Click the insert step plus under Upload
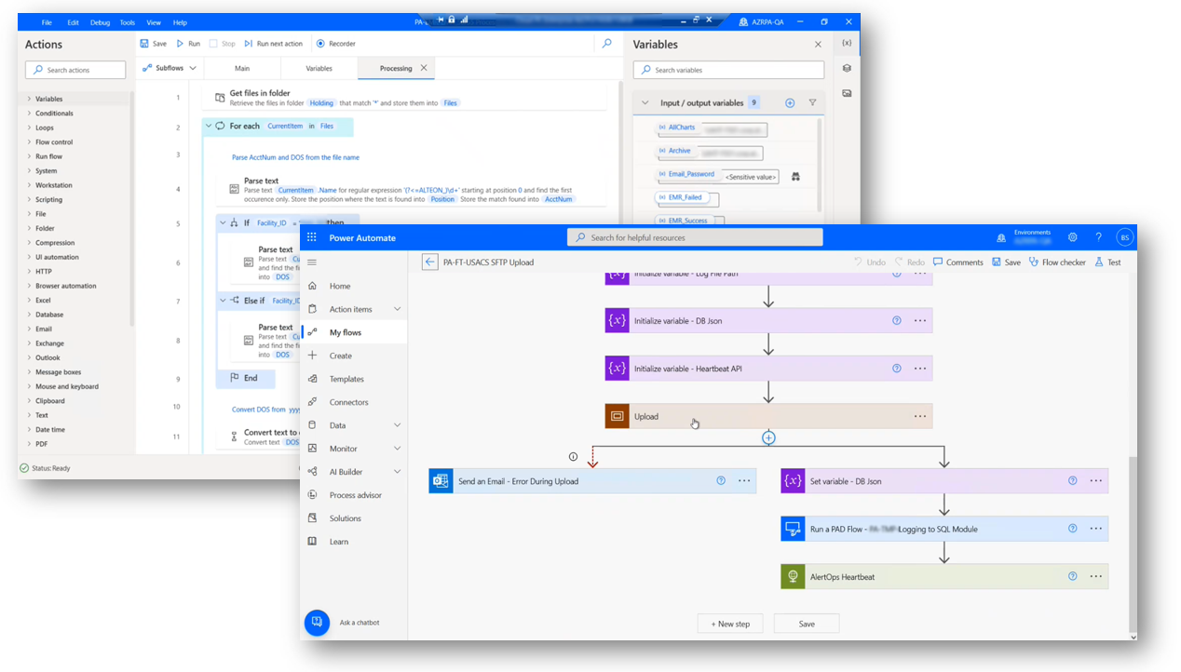This screenshot has width=1181, height=672. [768, 437]
